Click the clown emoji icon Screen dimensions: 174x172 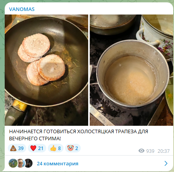[71, 148]
